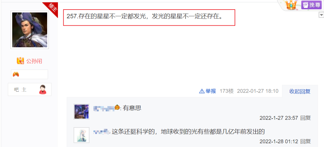
Task: Reply to the 有意思 comment
Action: (x=305, y=118)
